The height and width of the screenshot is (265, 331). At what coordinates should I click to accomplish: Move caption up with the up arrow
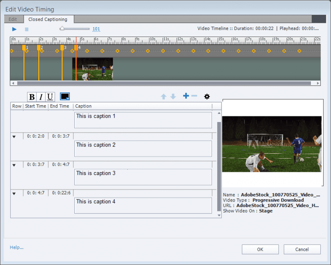click(164, 96)
